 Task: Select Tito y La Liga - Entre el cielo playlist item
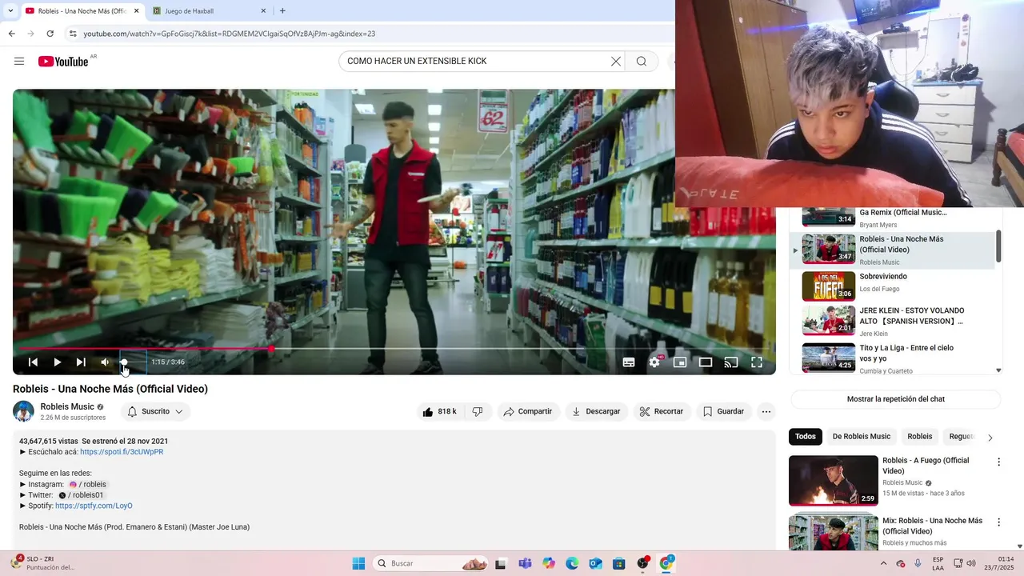pos(892,357)
